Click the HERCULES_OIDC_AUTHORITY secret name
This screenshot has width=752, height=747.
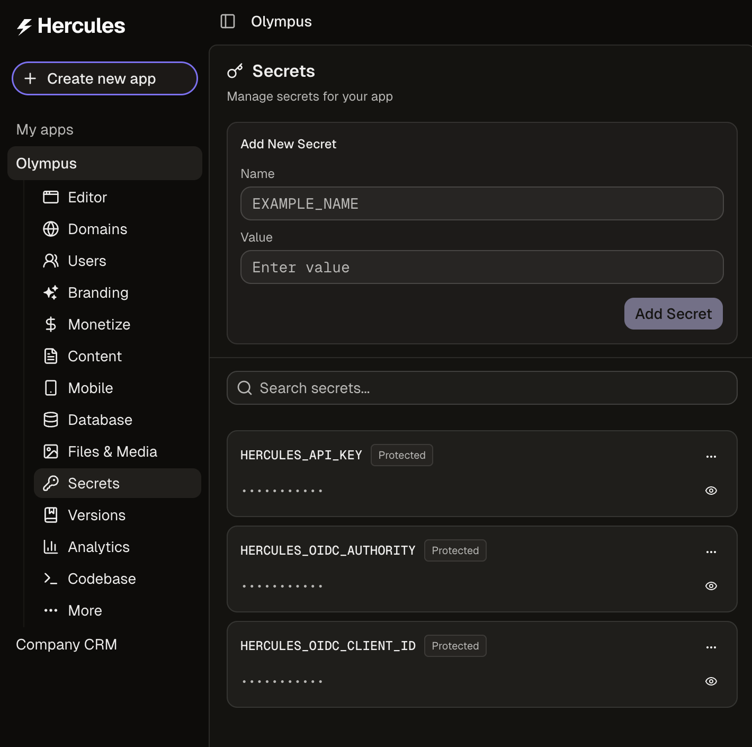click(328, 550)
